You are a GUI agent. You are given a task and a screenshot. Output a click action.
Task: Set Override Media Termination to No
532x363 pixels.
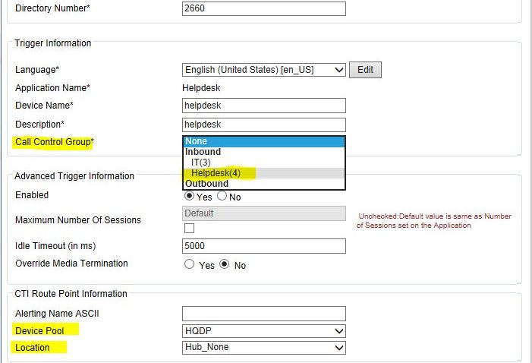coord(225,265)
